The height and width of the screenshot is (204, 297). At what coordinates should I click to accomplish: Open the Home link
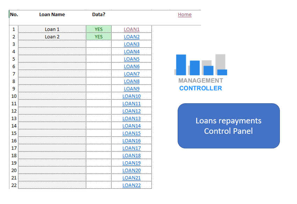pyautogui.click(x=185, y=14)
